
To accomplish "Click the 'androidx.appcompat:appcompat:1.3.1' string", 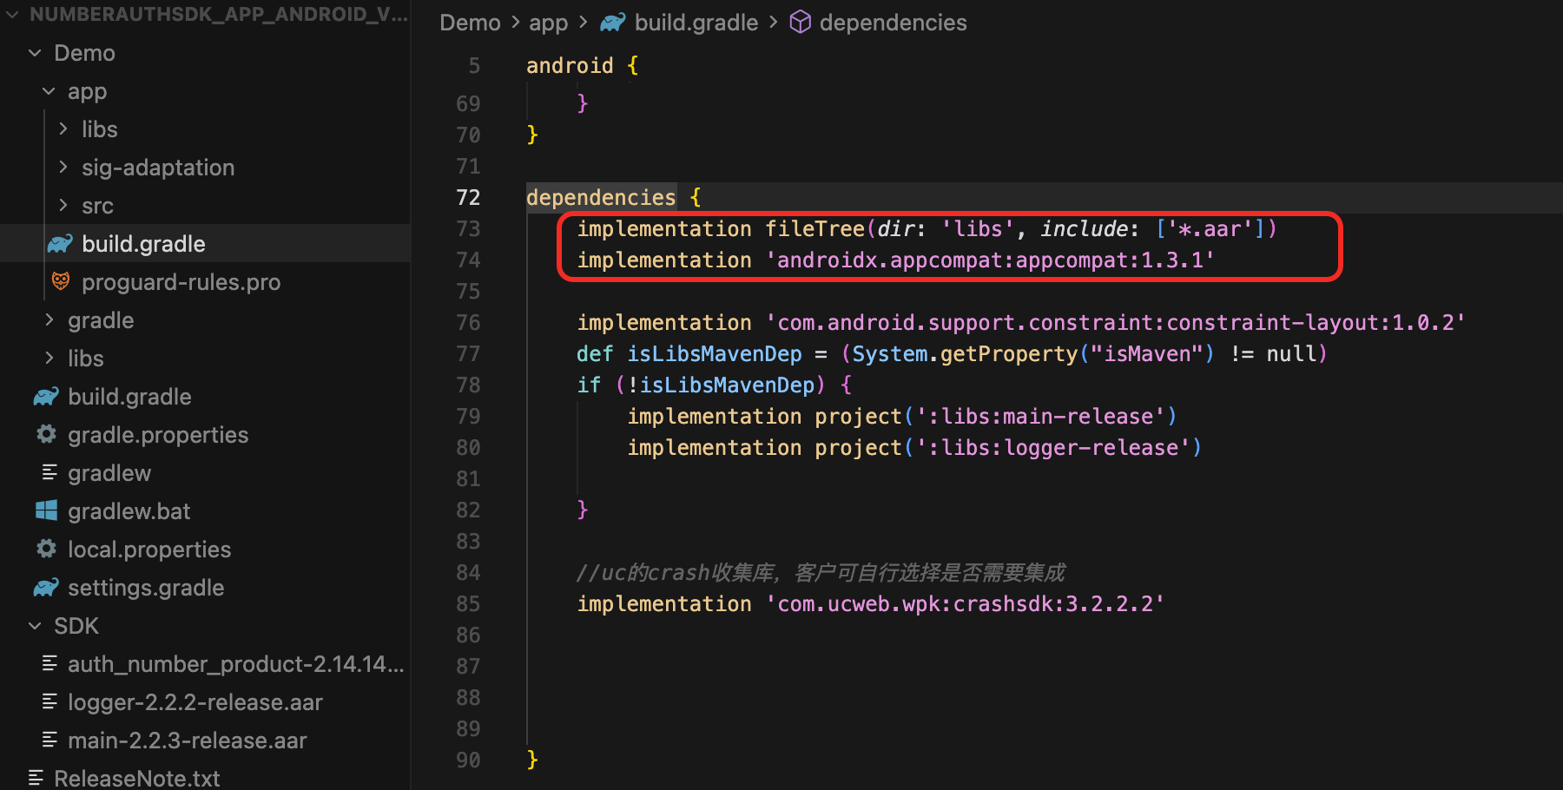I will pos(991,260).
